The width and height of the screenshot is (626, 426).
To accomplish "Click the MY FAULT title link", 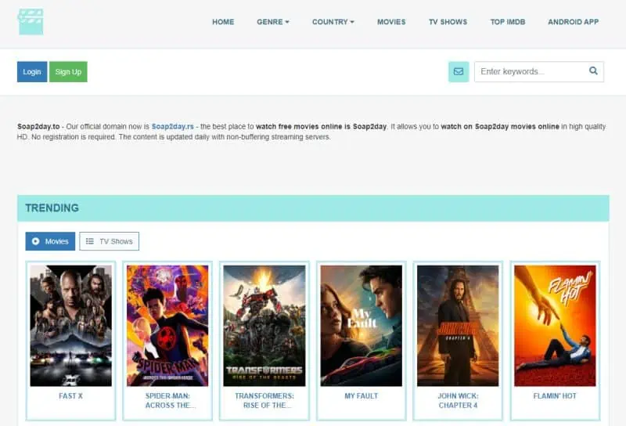I will pos(362,396).
